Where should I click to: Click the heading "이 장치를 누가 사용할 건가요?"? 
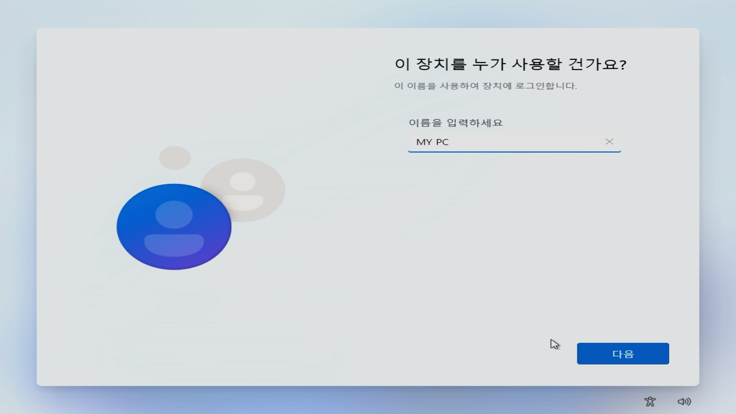pyautogui.click(x=511, y=64)
